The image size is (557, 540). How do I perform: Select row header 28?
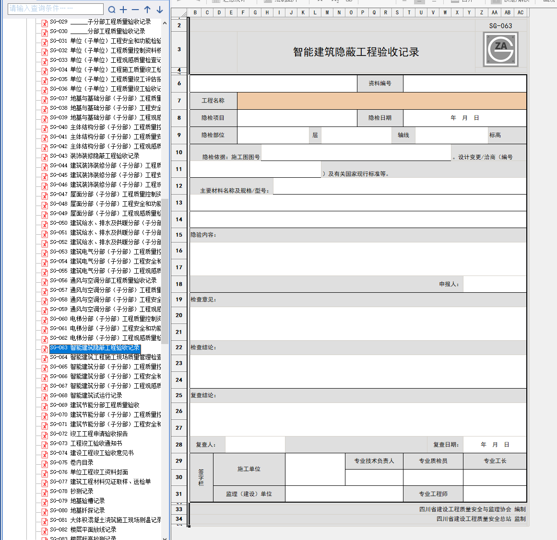pyautogui.click(x=179, y=445)
